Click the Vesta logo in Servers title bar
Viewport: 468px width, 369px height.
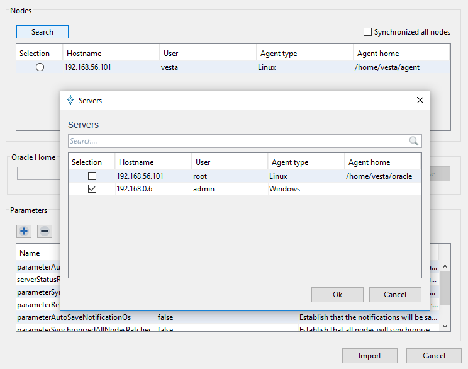tap(70, 100)
